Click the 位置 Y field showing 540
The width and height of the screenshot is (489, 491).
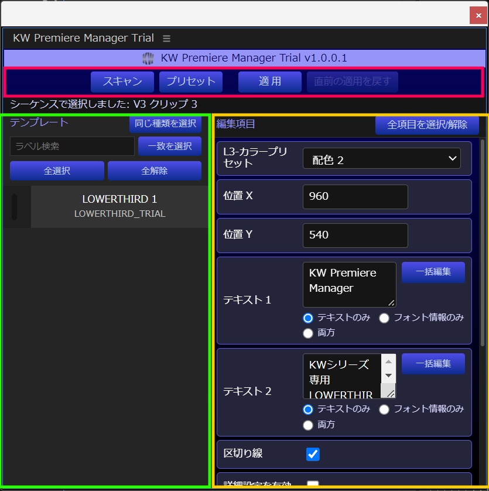(x=355, y=236)
